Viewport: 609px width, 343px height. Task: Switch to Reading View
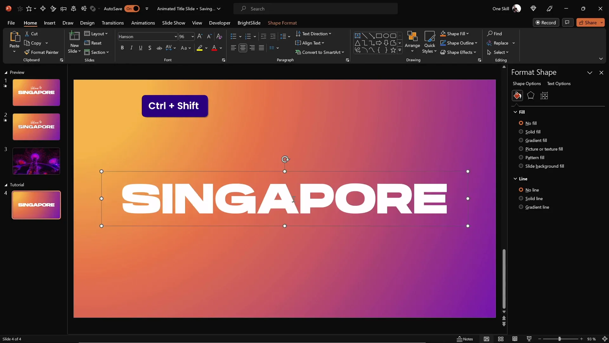[515, 339]
